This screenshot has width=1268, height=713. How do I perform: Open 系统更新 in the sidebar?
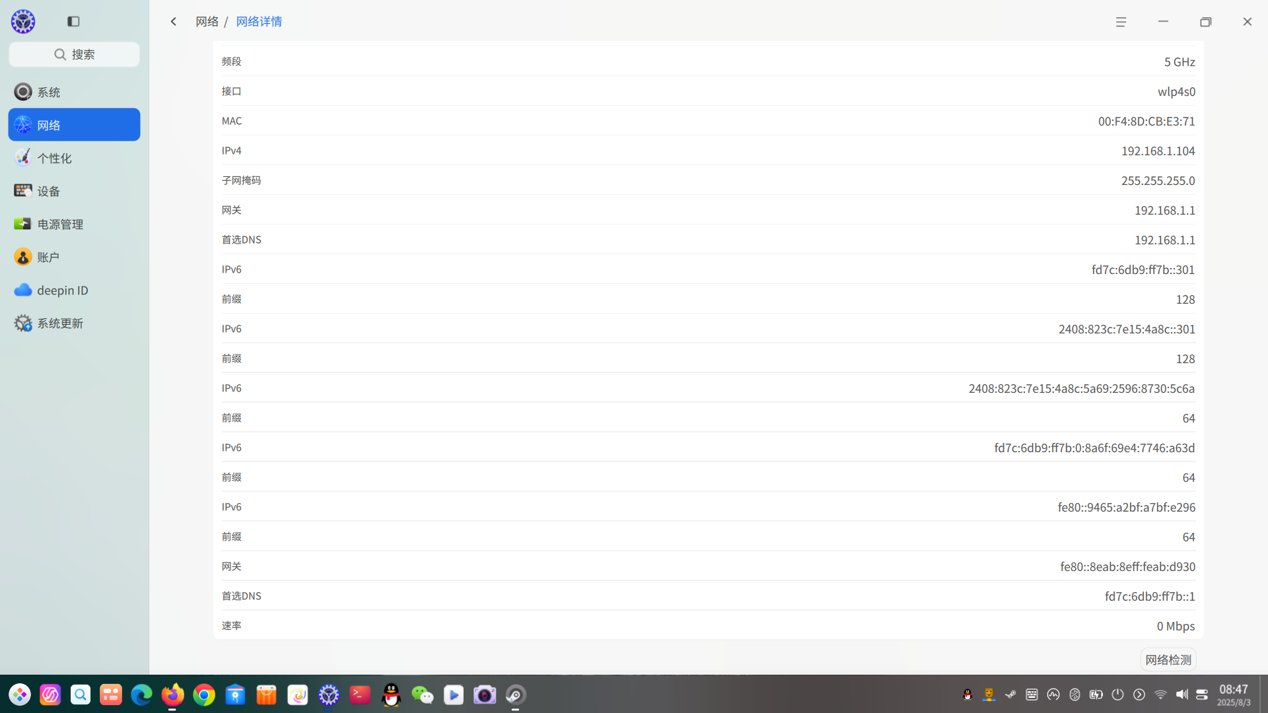(x=74, y=323)
